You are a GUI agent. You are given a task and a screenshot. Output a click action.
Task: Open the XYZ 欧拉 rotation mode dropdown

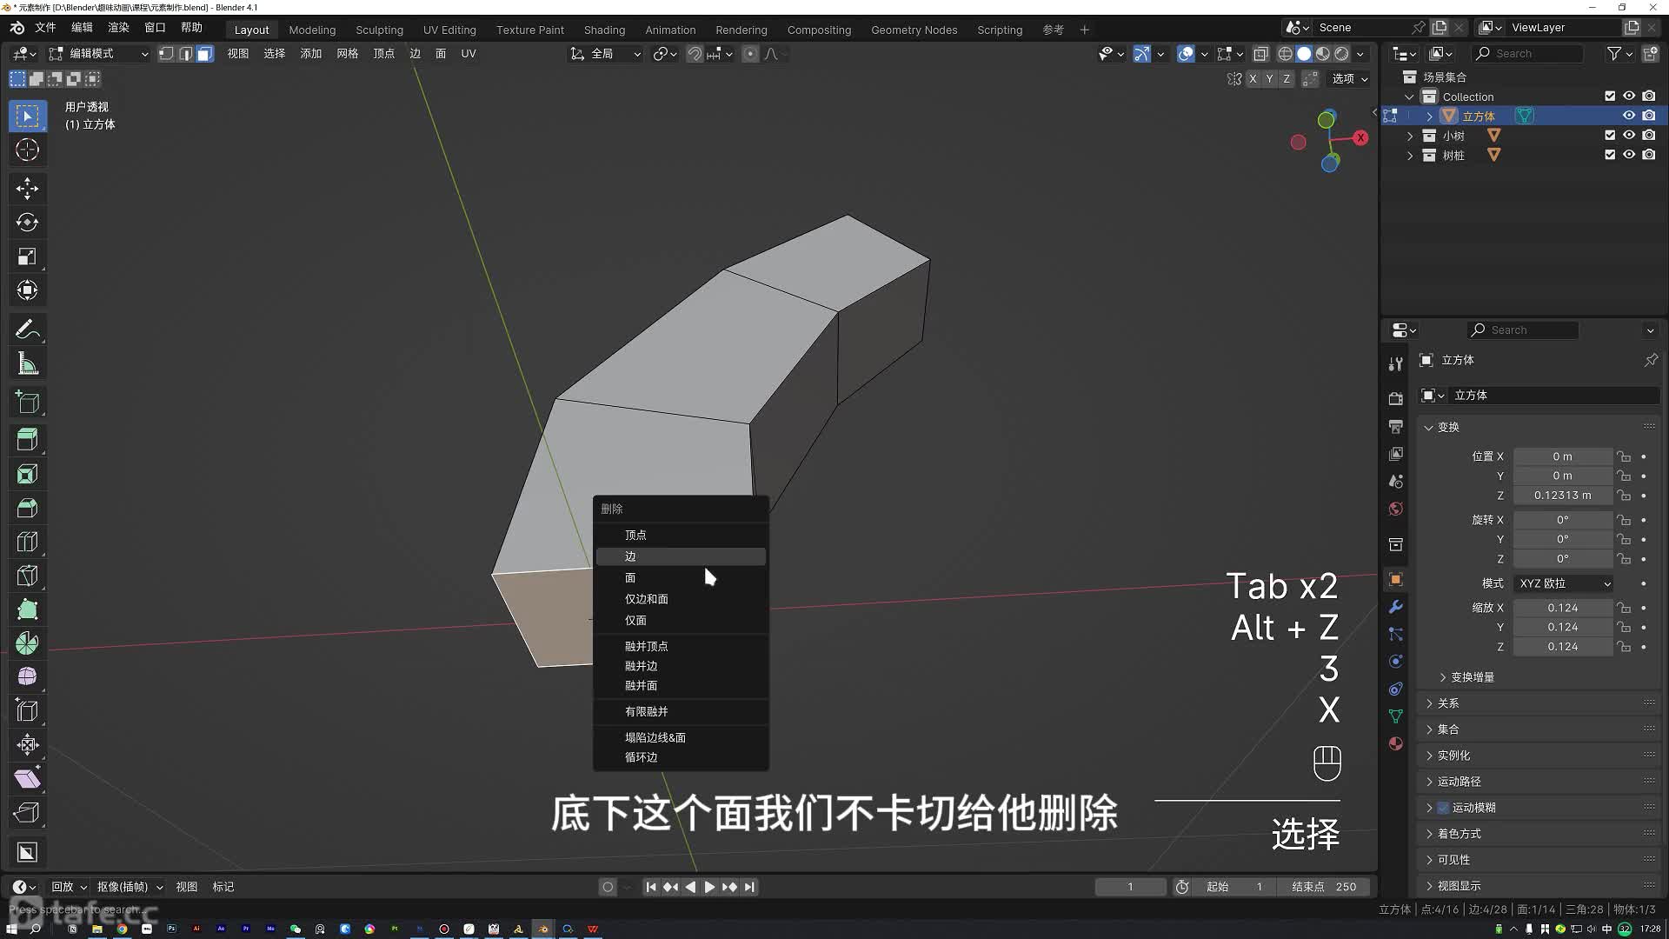click(x=1565, y=583)
